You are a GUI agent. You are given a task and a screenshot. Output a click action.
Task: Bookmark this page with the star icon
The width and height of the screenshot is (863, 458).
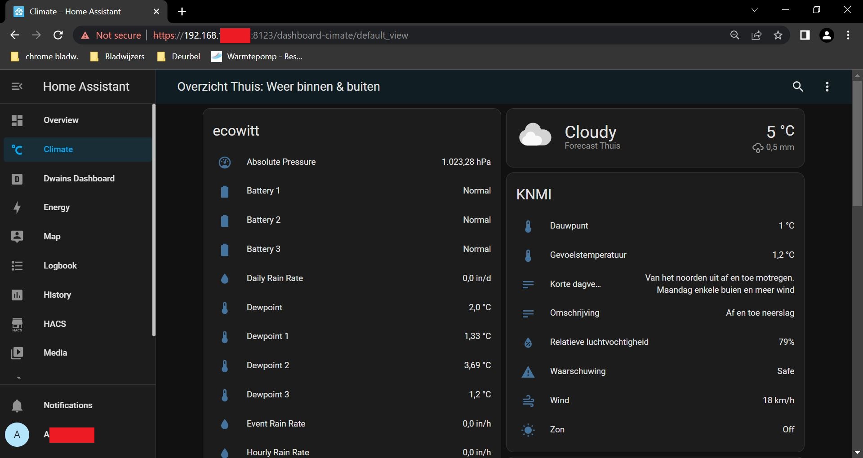coord(778,35)
